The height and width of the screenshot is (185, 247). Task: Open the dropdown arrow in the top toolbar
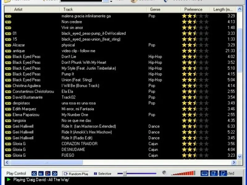coord(111,2)
